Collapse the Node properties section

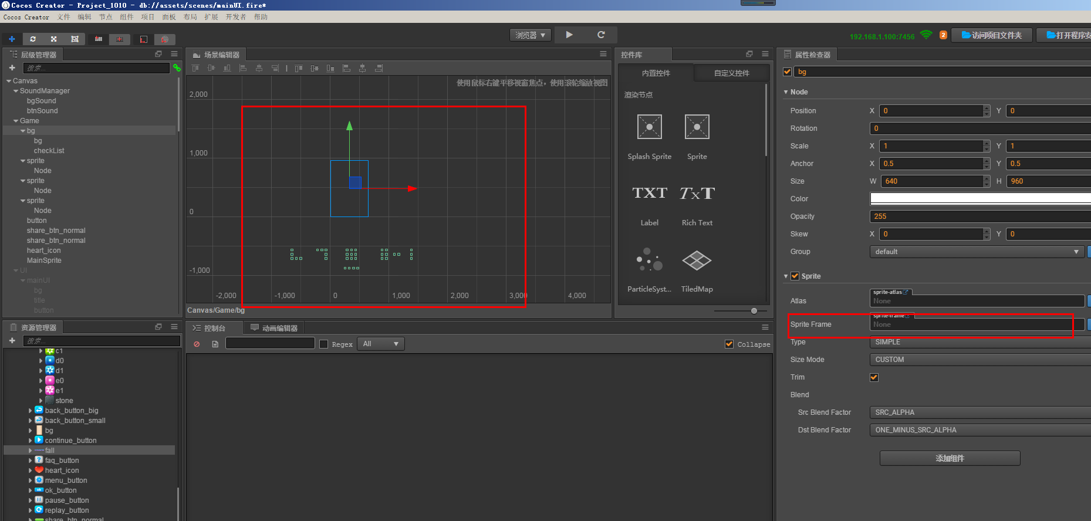pos(786,92)
